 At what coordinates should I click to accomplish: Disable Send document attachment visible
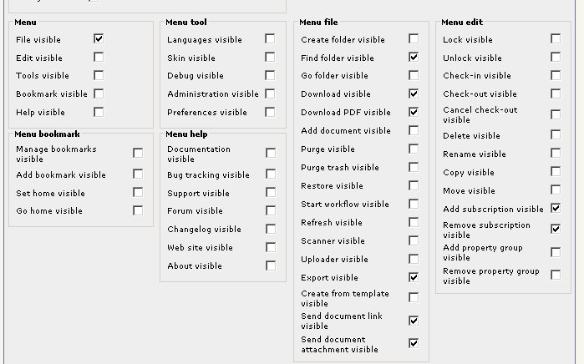pyautogui.click(x=414, y=343)
